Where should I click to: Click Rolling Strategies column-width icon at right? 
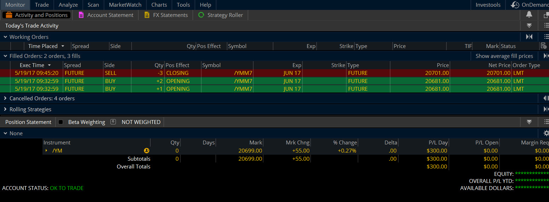[546, 109]
